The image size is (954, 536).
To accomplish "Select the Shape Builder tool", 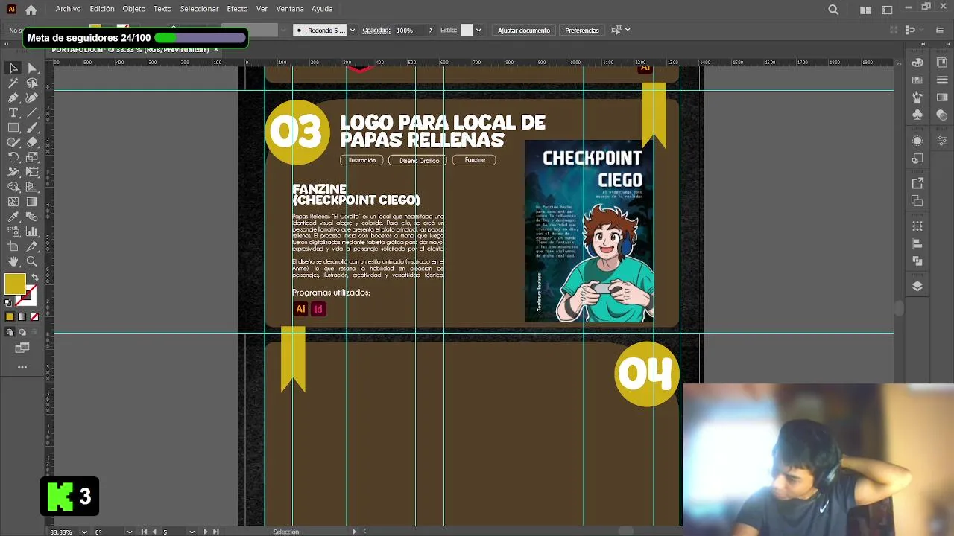I will click(13, 187).
